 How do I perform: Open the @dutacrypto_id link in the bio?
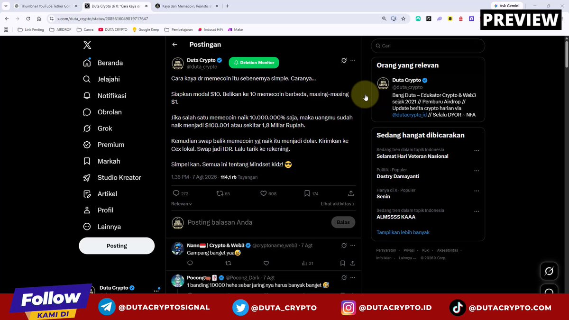[410, 115]
